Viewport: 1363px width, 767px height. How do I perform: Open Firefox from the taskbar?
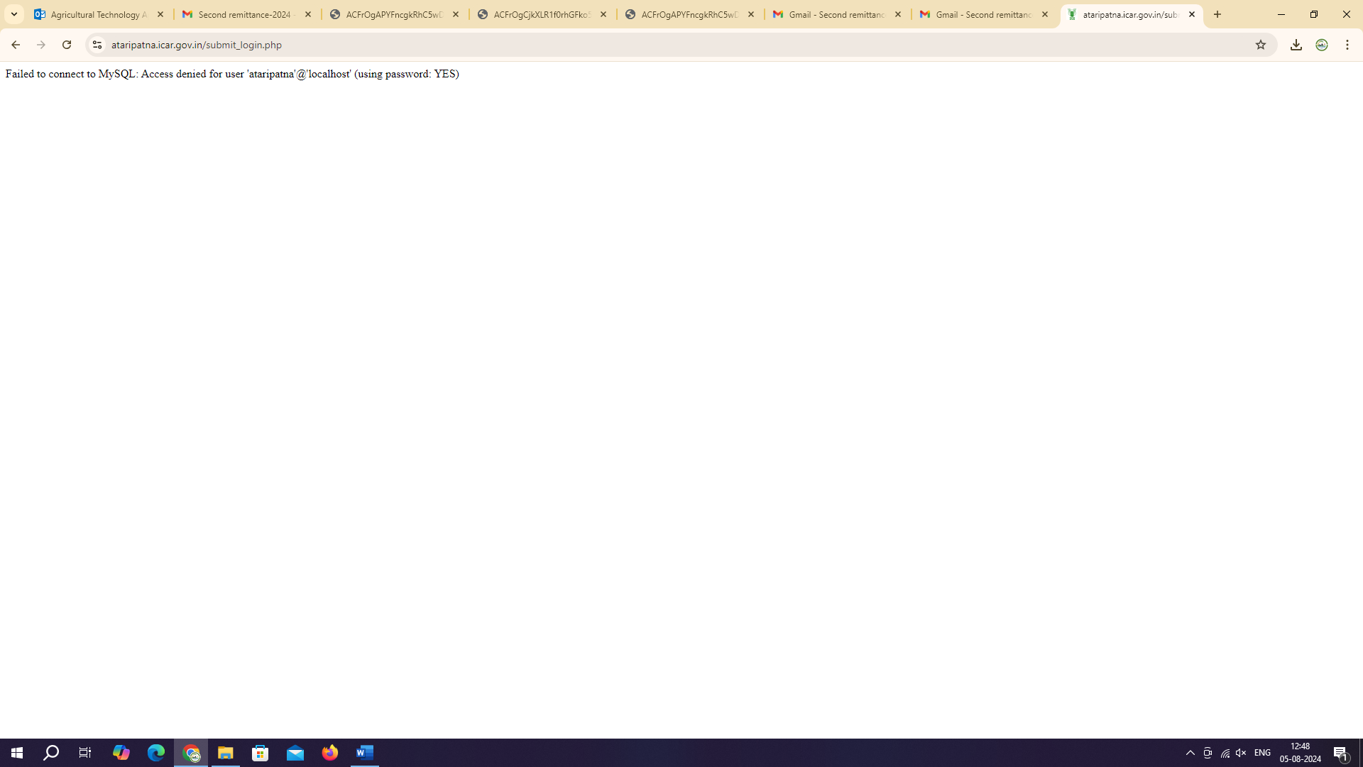tap(330, 753)
